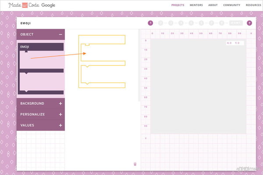Open the Mentors menu item
This screenshot has height=175, width=263.
click(x=196, y=5)
